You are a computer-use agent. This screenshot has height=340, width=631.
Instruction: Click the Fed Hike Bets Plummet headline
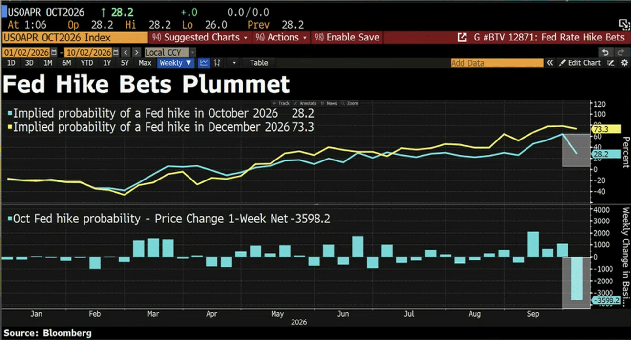click(x=146, y=84)
